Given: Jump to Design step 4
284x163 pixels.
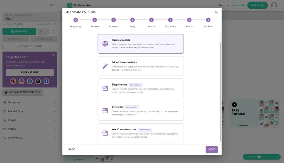Looking at the screenshot, I should point(132,23).
